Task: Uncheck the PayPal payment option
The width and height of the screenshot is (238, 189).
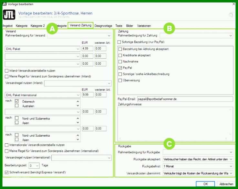Action: pyautogui.click(x=120, y=68)
